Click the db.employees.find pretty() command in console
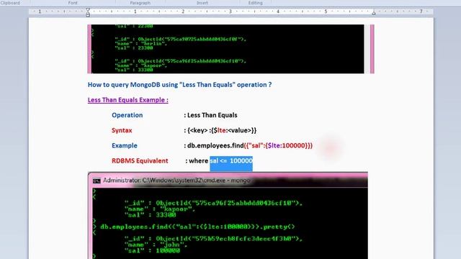The height and width of the screenshot is (259, 461). [x=197, y=227]
